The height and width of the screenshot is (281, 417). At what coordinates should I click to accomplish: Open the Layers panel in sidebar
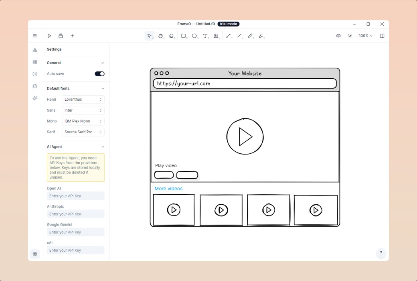pos(35,86)
